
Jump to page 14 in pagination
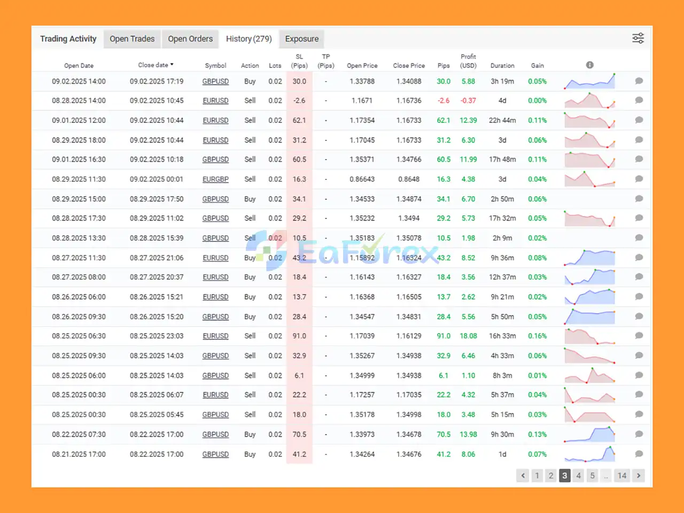[x=621, y=476]
